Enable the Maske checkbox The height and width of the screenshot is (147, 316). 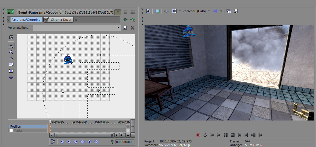[11, 130]
